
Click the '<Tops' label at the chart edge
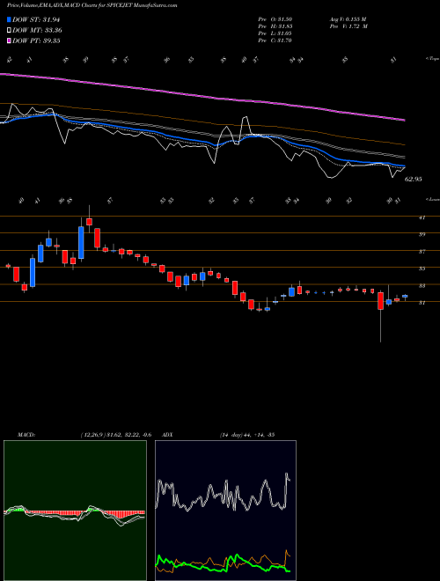432,59
